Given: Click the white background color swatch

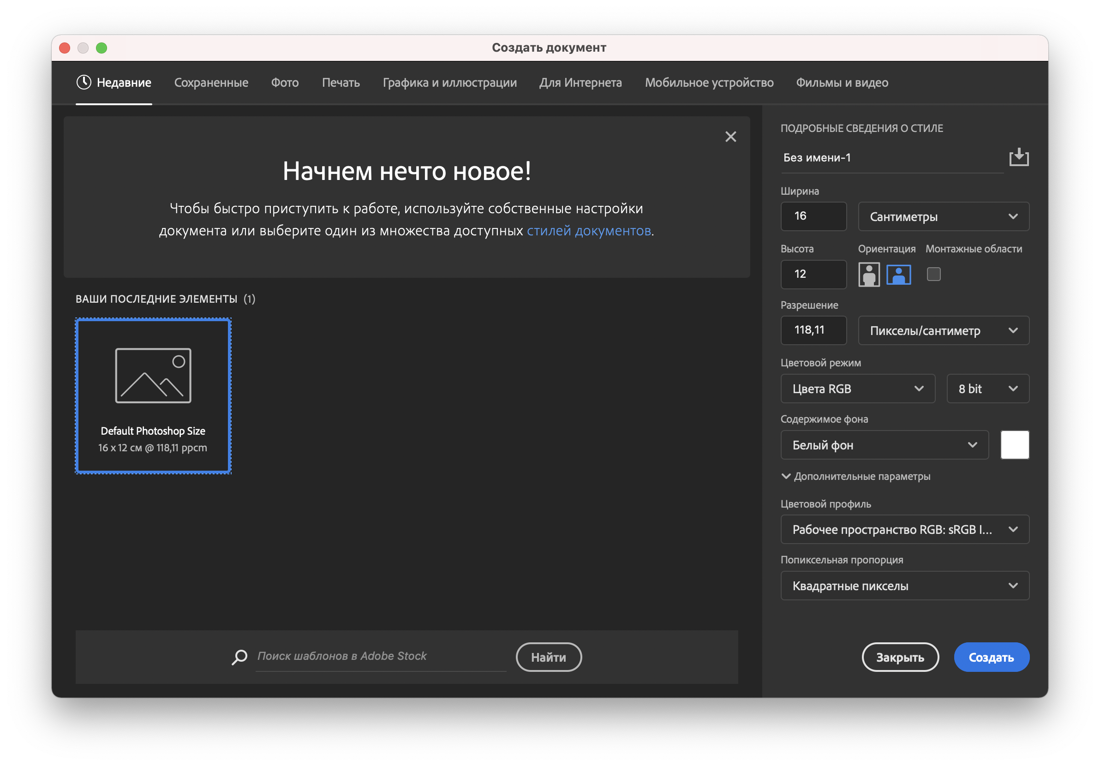Looking at the screenshot, I should pos(1014,444).
